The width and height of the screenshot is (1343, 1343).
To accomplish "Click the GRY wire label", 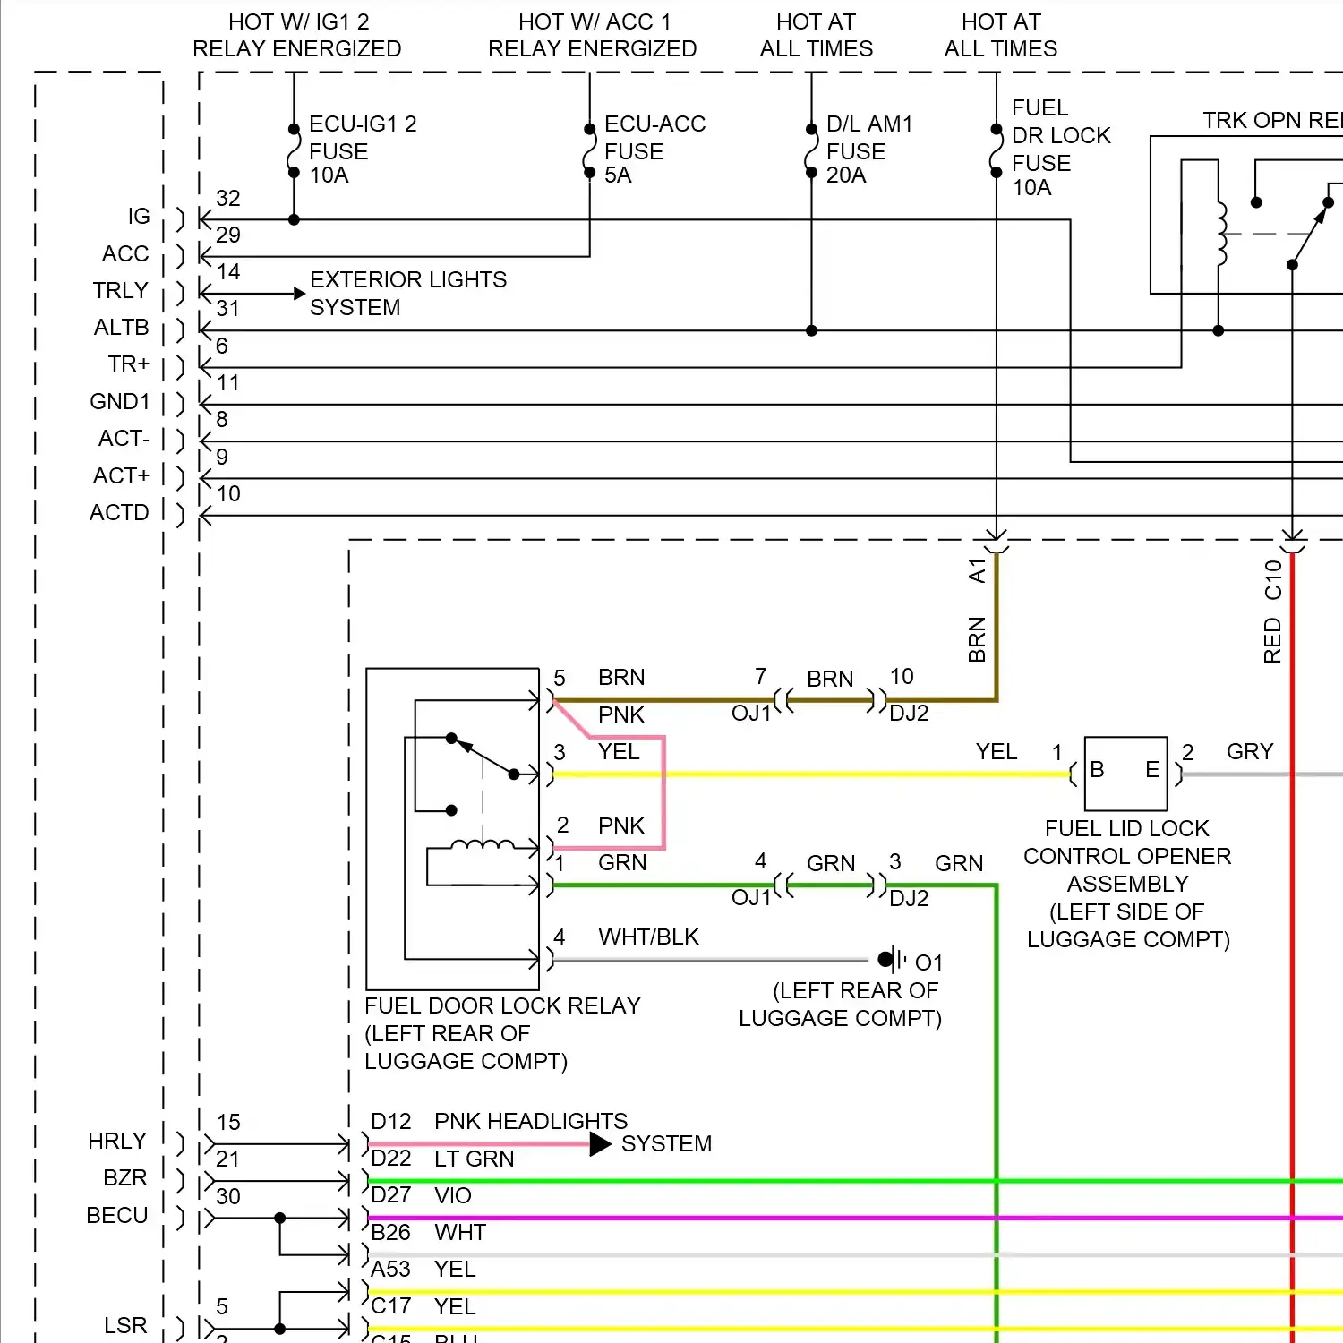I will tap(1250, 752).
